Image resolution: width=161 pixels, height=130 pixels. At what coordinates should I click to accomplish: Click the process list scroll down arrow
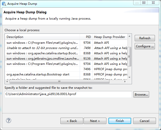pos(129,77)
